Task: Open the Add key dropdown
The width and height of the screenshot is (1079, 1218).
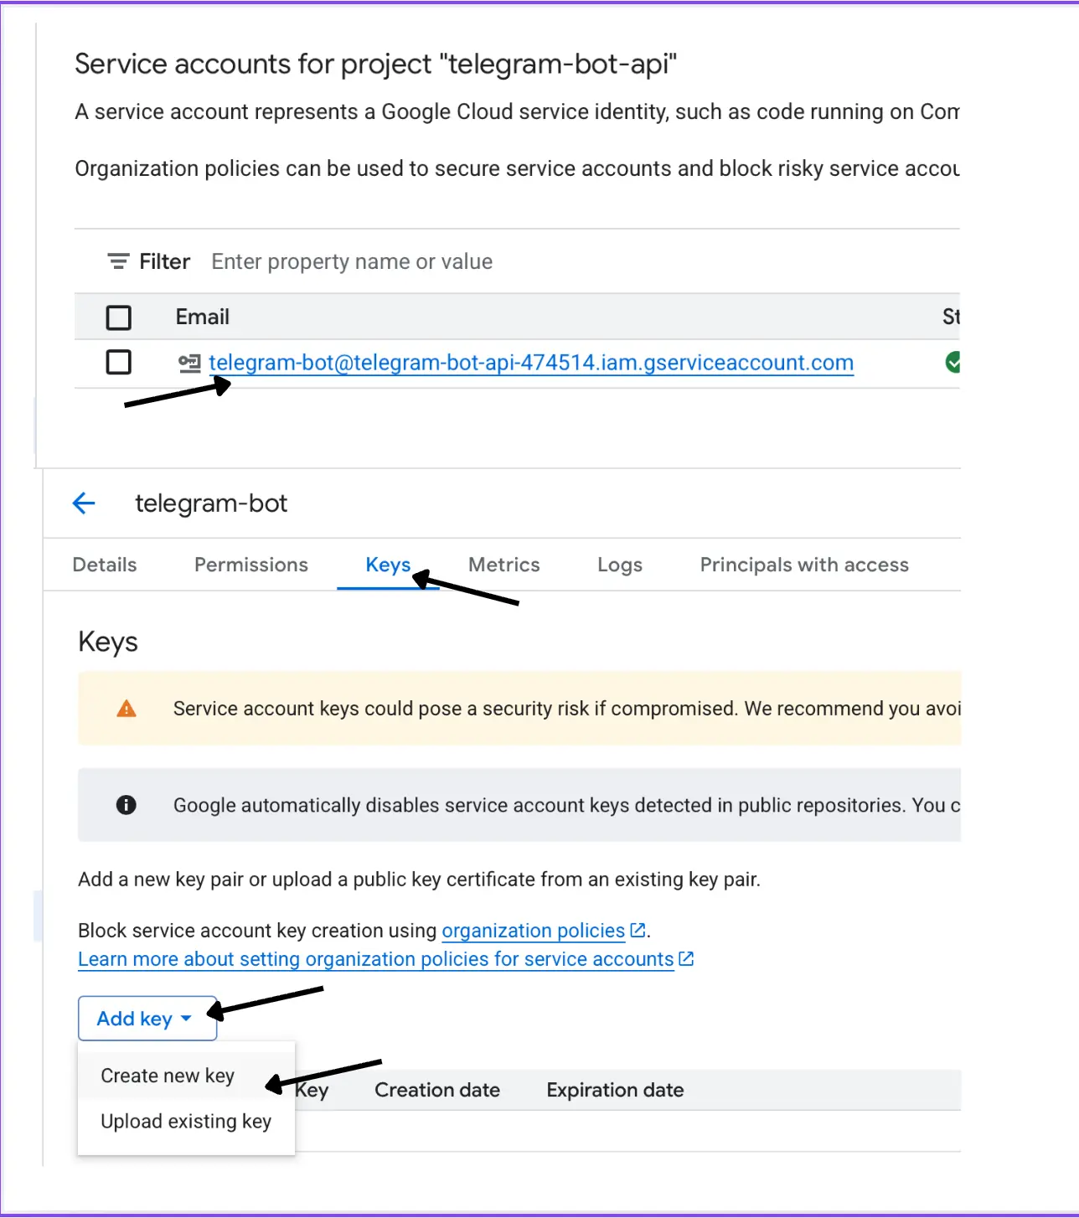Action: pyautogui.click(x=147, y=1019)
